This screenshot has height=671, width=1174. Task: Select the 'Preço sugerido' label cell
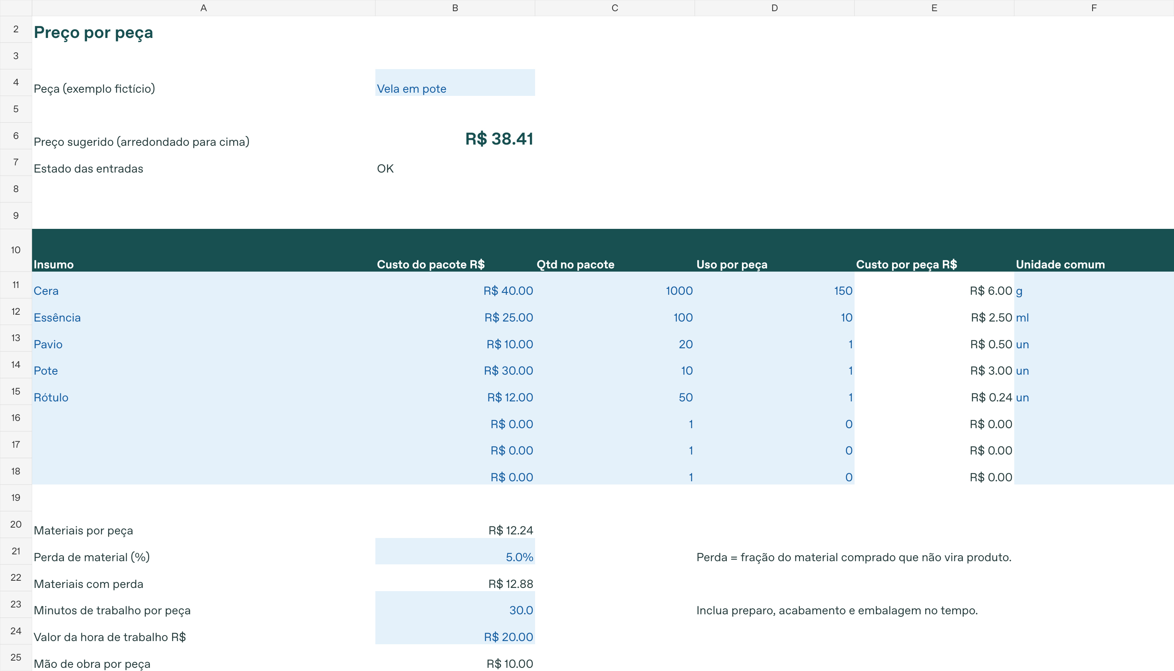203,136
